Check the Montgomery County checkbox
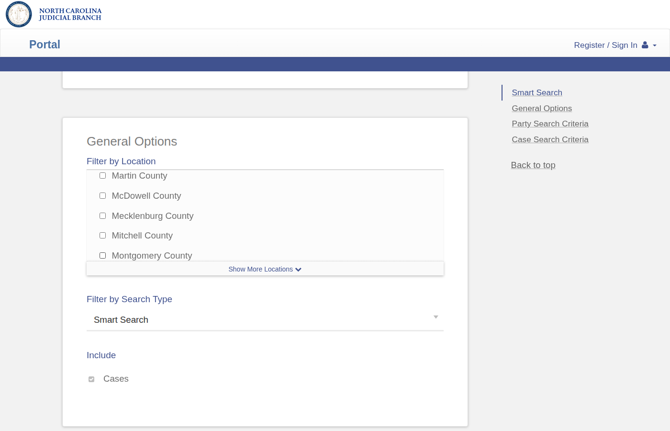The image size is (670, 431). 102,256
